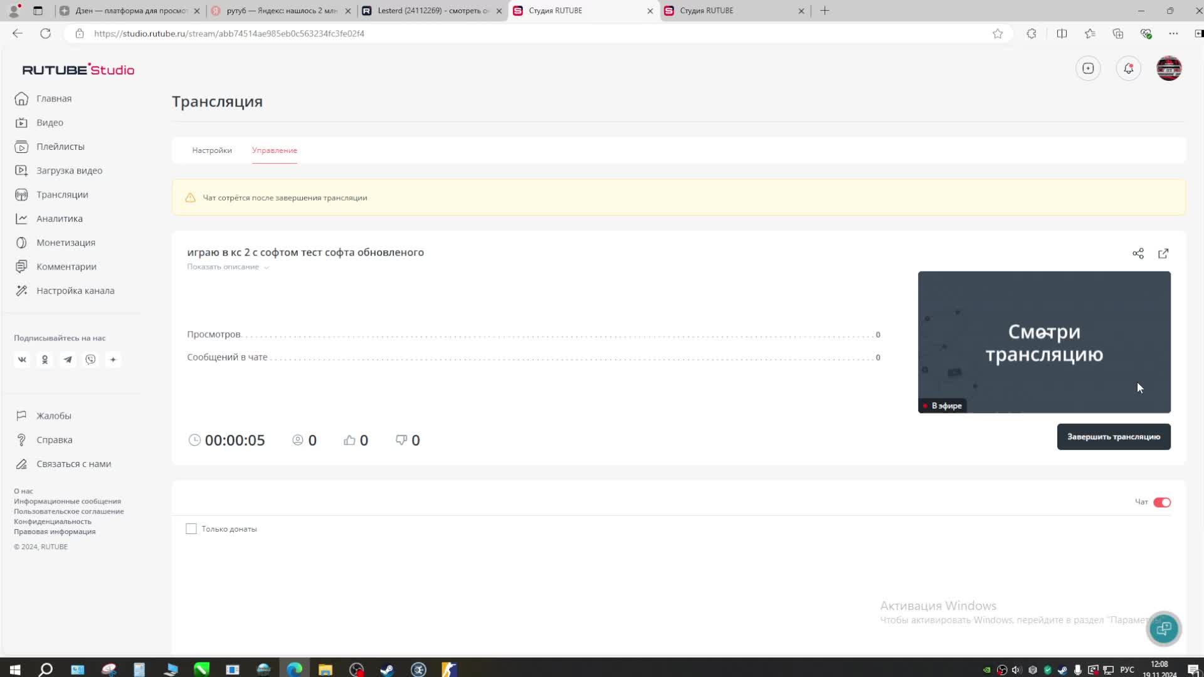This screenshot has height=677, width=1204.
Task: Click the browser address bar URL
Action: point(229,33)
